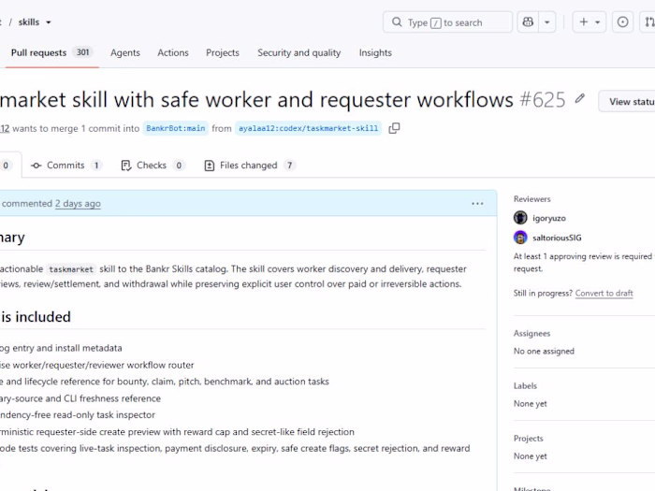Expand the Copilot dropdown arrow
Screen dimensions: 655x491
pos(546,22)
